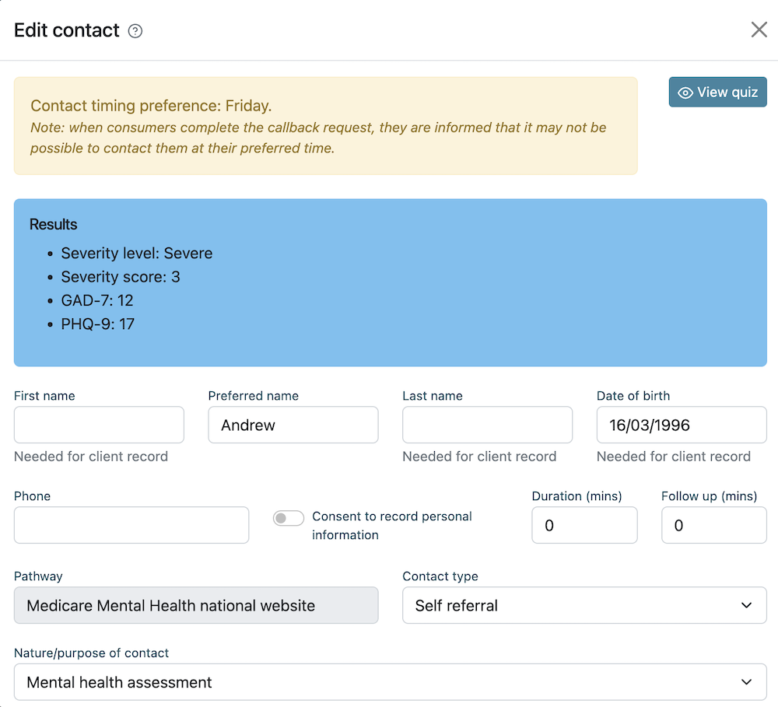
Task: Click the Follow up (mins) value box
Action: [713, 525]
